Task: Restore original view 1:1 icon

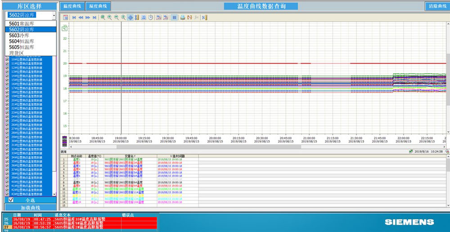Action: click(x=144, y=18)
